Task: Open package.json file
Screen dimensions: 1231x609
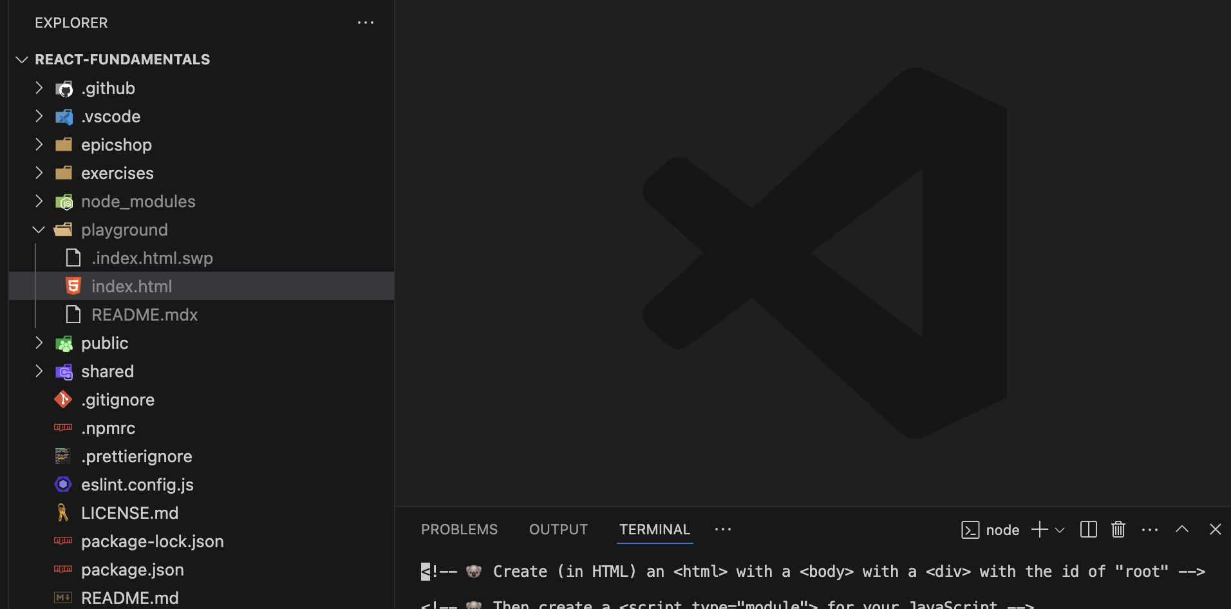Action: click(x=132, y=570)
